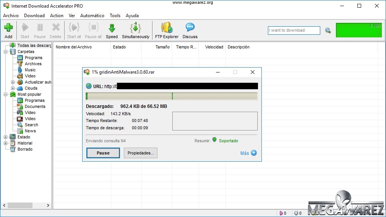Select Video under Carpetas
Screen dimensions: 386x217
[x=30, y=76]
